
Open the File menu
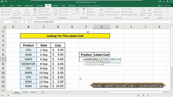(x=4, y=5)
